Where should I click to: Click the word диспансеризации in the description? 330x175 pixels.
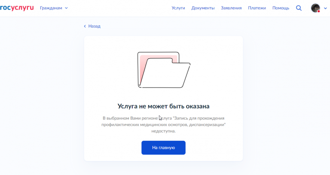[x=207, y=125]
